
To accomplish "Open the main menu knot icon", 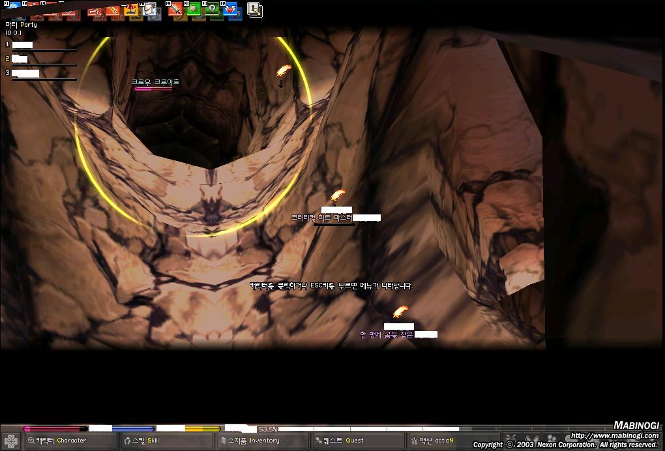I will pos(10,441).
